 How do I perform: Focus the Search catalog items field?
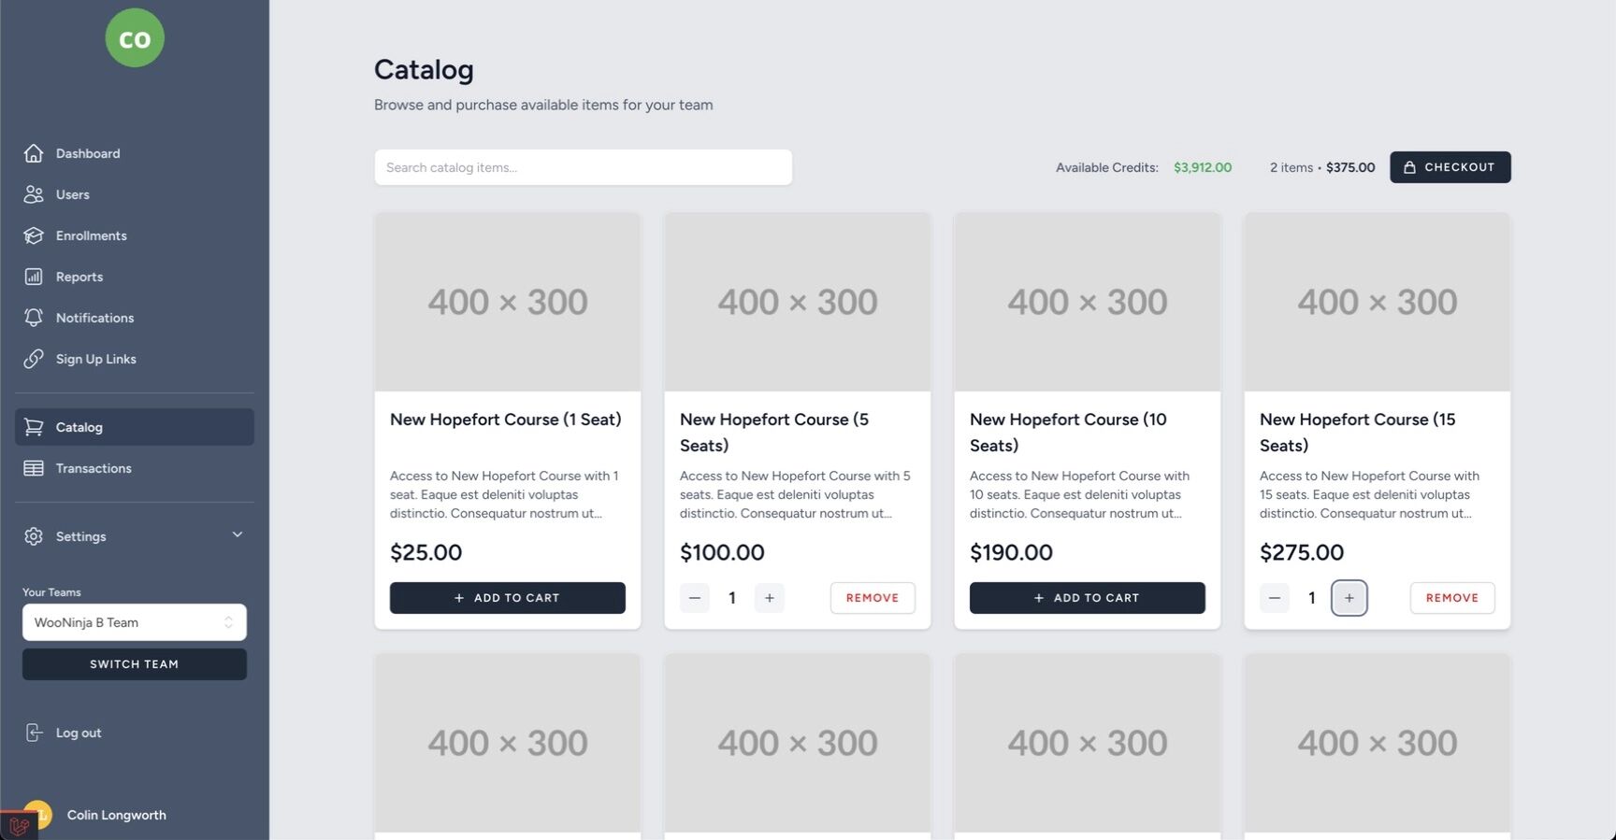pyautogui.click(x=584, y=167)
